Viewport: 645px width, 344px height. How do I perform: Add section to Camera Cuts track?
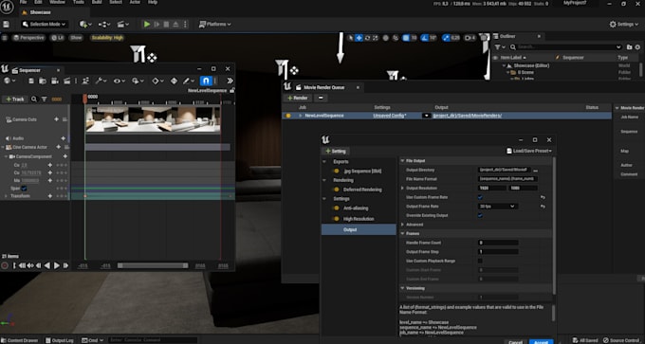(57, 119)
